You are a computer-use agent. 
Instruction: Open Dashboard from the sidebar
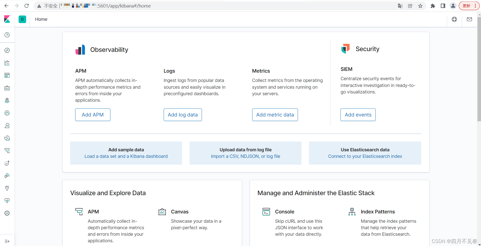tap(7, 75)
